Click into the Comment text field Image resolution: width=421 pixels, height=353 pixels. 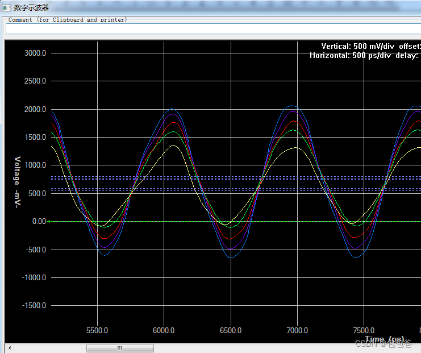(213, 28)
